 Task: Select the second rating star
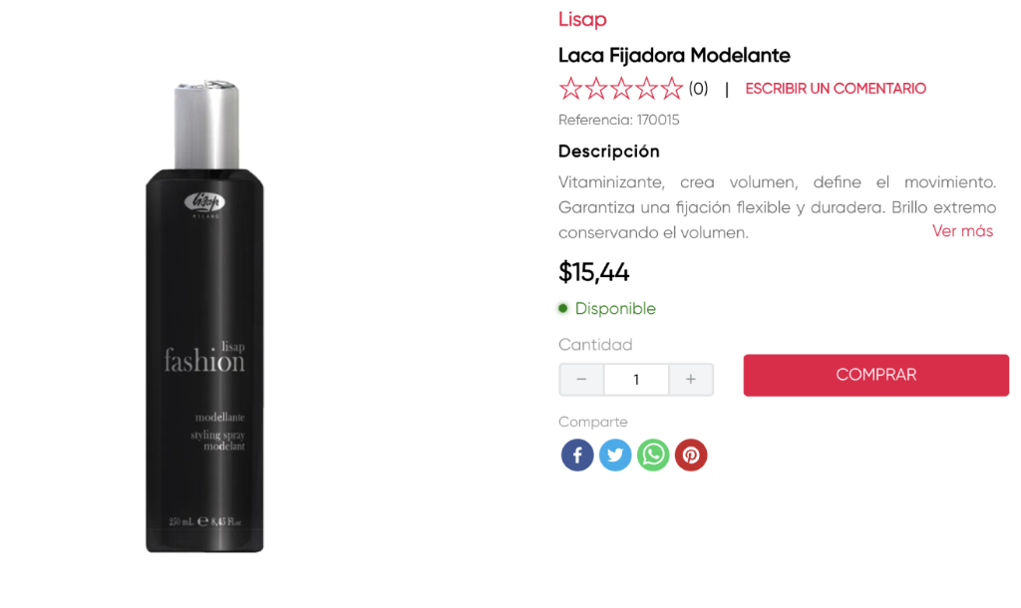(x=596, y=89)
